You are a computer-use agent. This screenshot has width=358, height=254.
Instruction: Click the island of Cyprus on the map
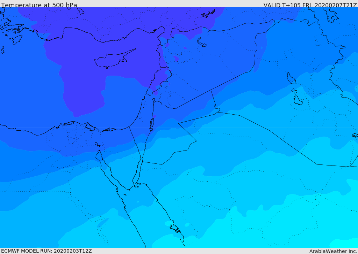(115, 59)
